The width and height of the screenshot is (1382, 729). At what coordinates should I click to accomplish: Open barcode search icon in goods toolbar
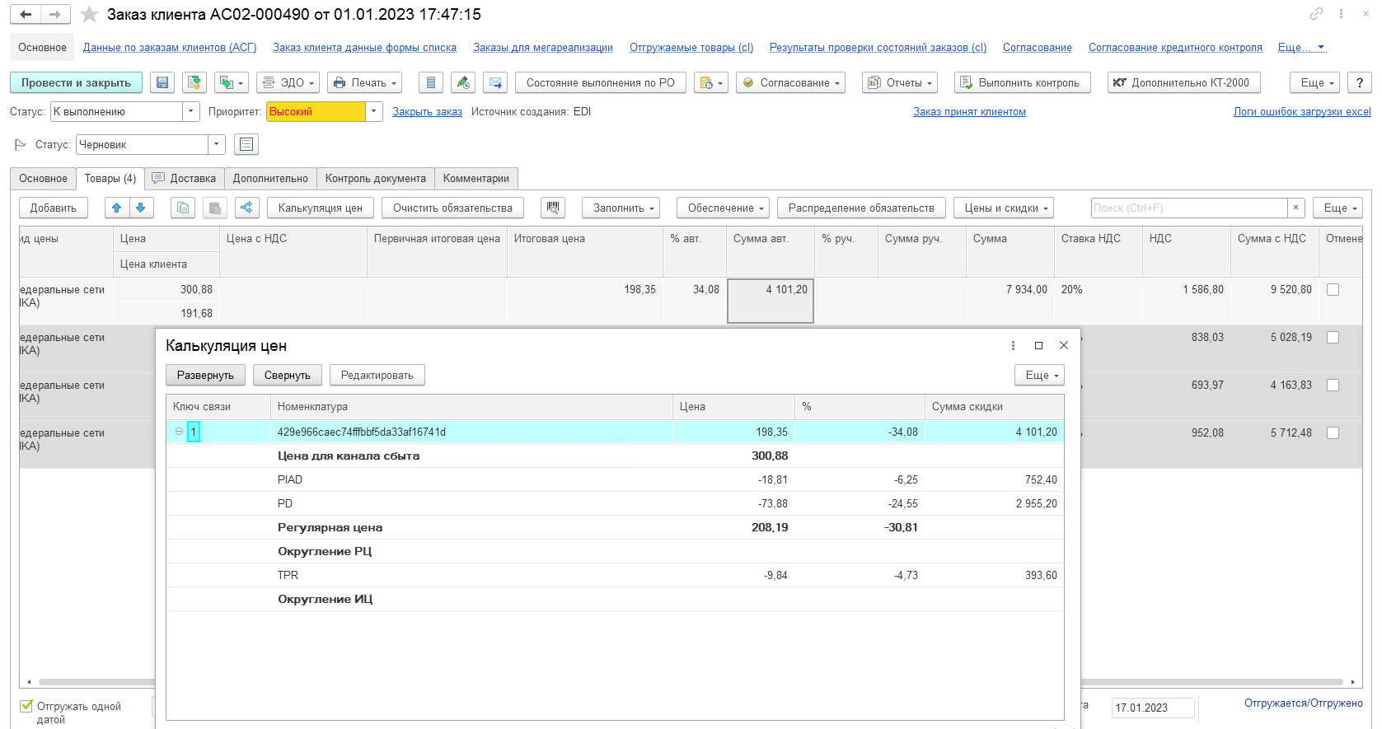[x=553, y=208]
